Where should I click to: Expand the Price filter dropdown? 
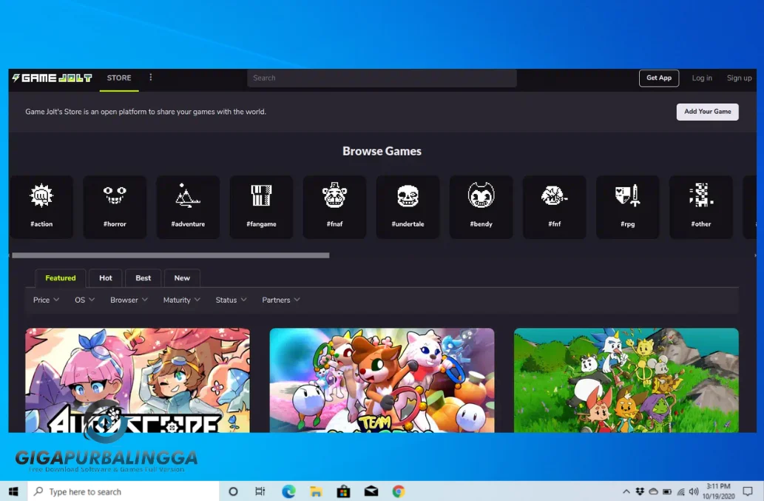47,300
